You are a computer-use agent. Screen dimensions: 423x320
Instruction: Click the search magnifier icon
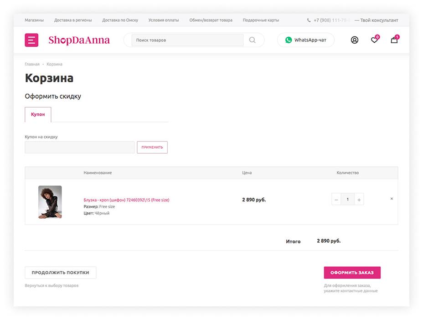252,40
